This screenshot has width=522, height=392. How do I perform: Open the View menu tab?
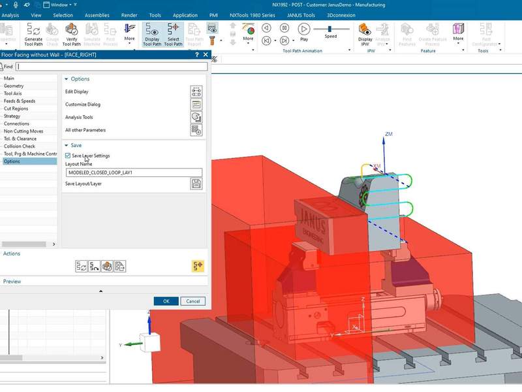(36, 15)
